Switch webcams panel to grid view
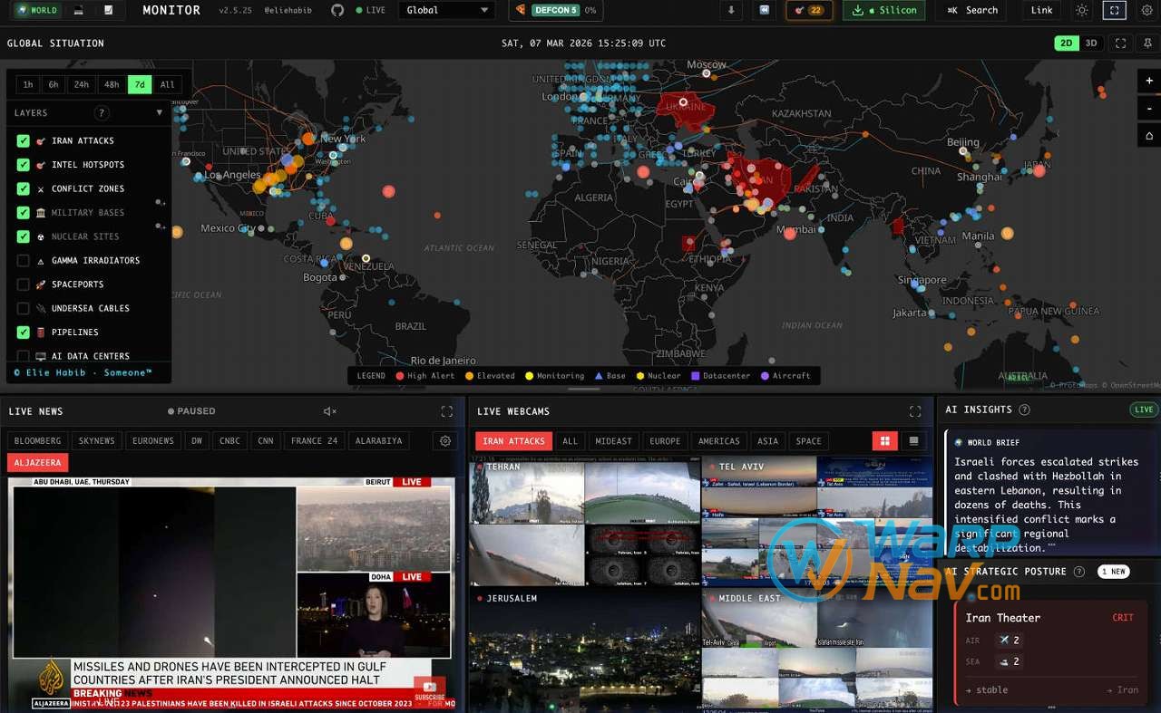Screen dimensions: 1161x713 [884, 440]
